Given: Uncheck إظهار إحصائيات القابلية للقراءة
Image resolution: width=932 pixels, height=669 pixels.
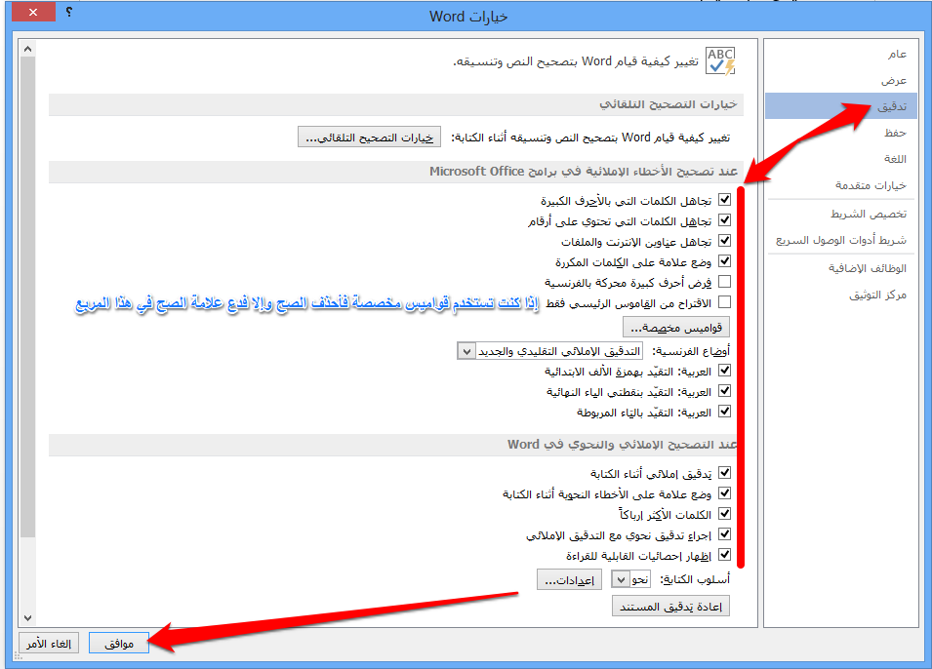Looking at the screenshot, I should point(724,554).
